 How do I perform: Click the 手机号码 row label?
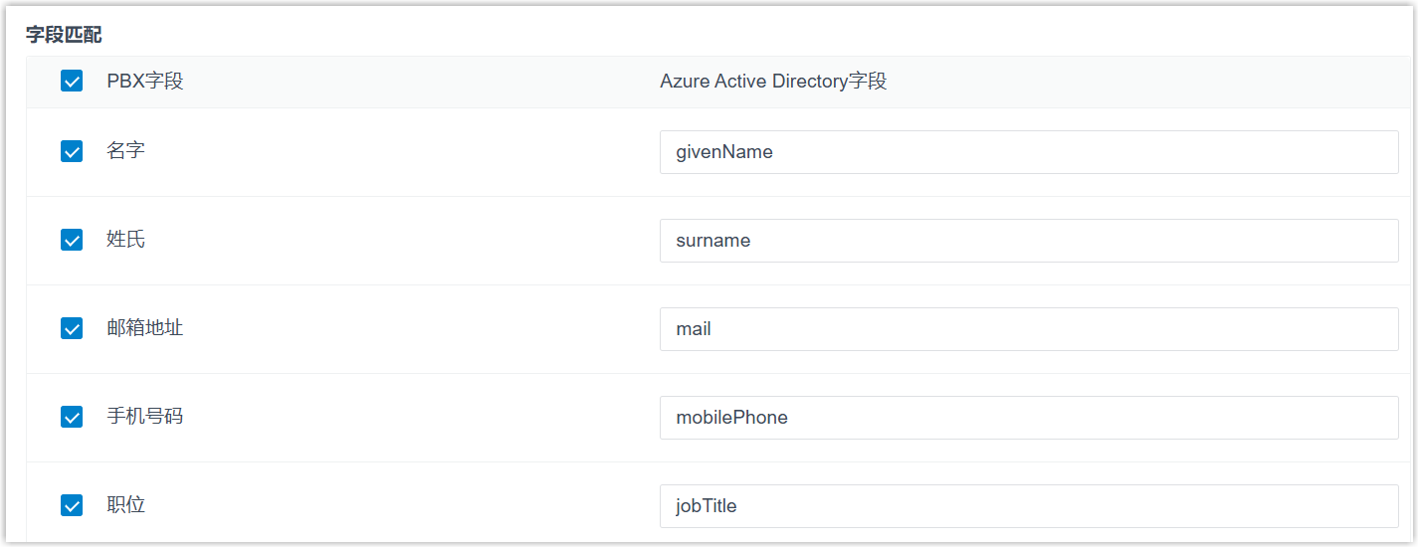[x=144, y=417]
